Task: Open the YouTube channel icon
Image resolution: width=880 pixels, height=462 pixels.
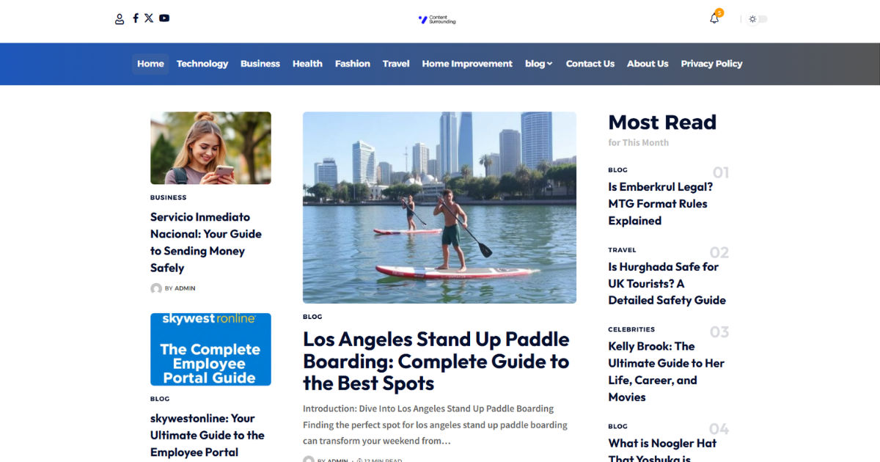Action: (164, 18)
